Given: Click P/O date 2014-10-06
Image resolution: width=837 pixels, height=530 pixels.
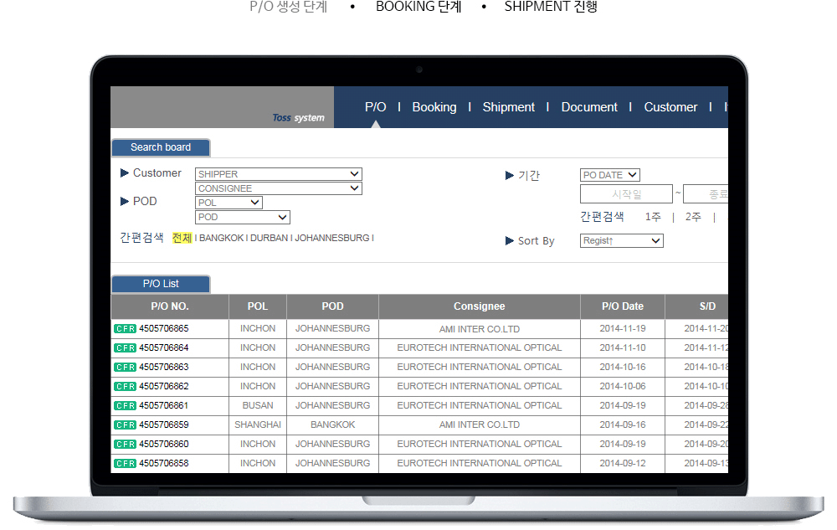Looking at the screenshot, I should click(623, 387).
